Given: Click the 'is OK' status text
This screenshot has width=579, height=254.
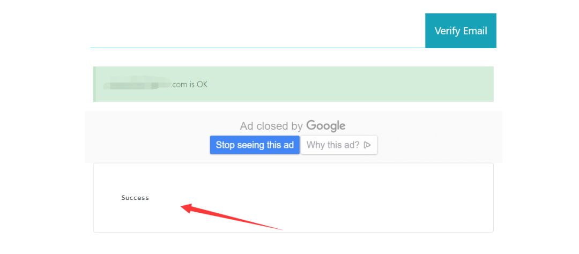Looking at the screenshot, I should pos(199,85).
